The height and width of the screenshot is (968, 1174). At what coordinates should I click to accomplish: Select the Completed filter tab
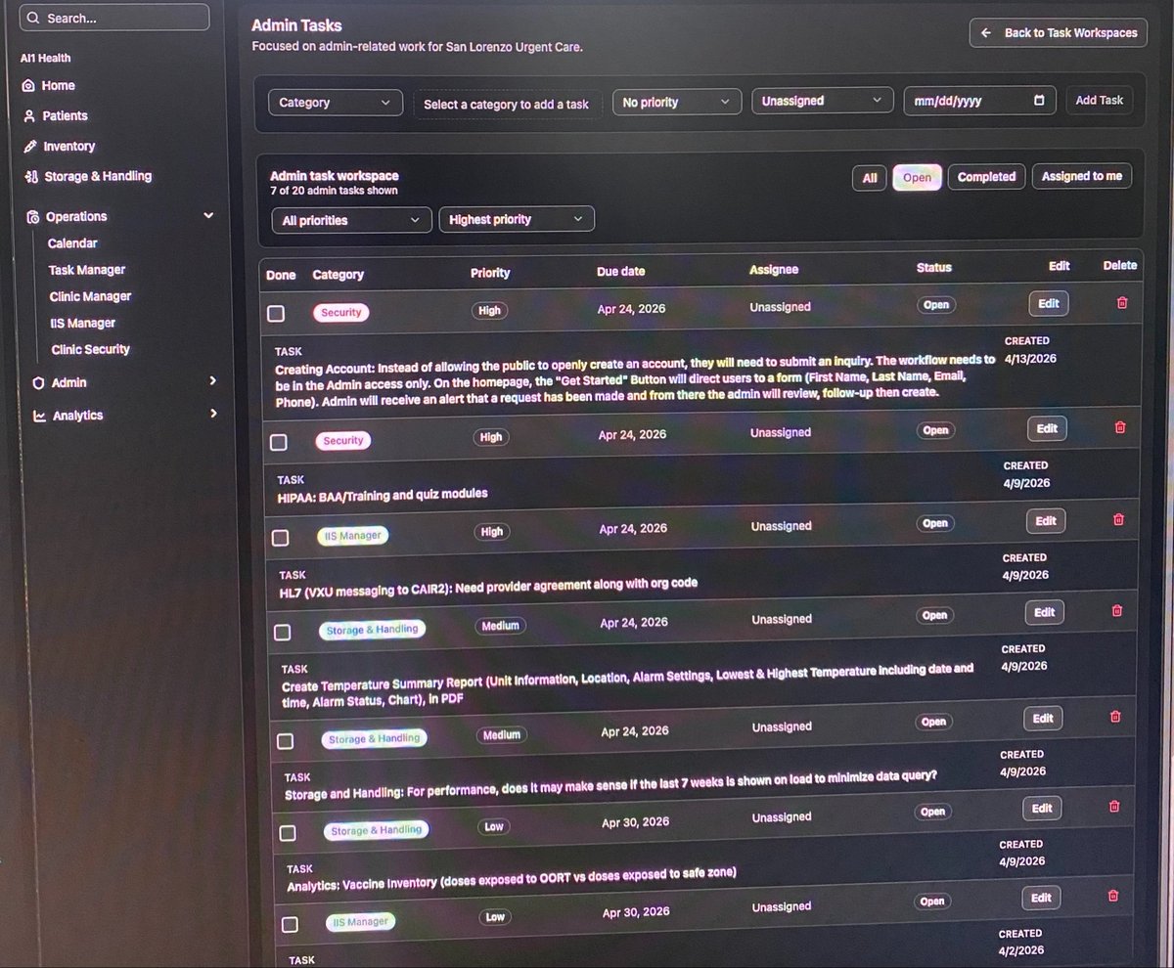[986, 177]
